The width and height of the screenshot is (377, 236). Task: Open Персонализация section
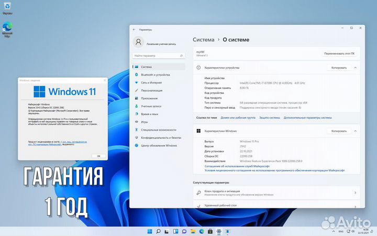tap(159, 91)
